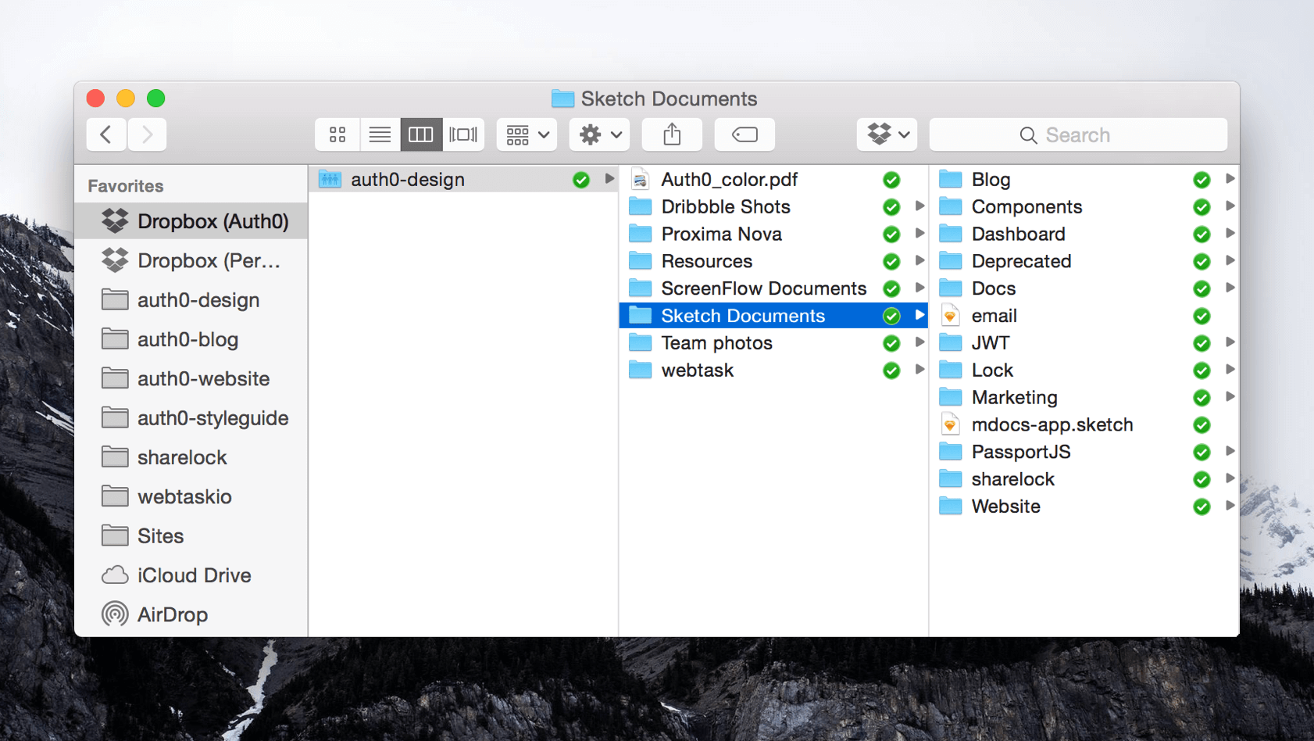Screen dimensions: 1314x741
Task: Go back to previous folder
Action: pyautogui.click(x=106, y=134)
